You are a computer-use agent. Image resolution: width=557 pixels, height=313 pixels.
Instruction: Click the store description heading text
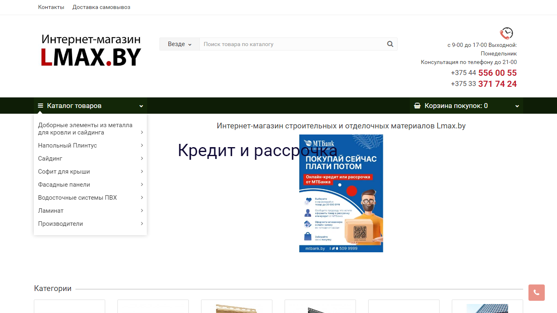(x=341, y=126)
